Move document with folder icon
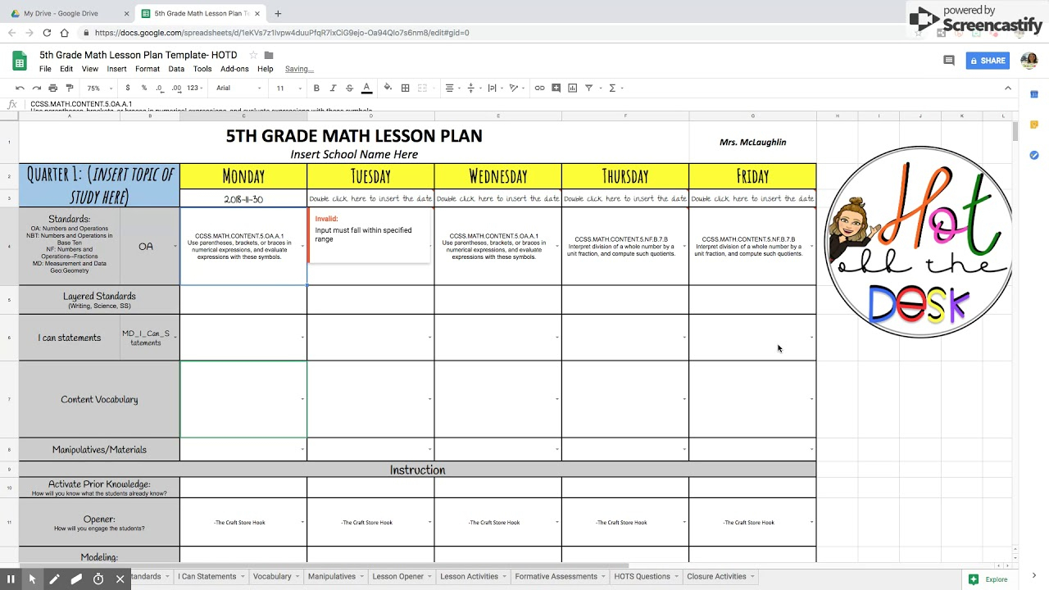Viewport: 1049px width, 590px height. click(x=269, y=55)
